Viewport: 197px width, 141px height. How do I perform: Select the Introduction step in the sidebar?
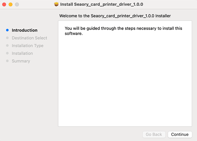25,30
